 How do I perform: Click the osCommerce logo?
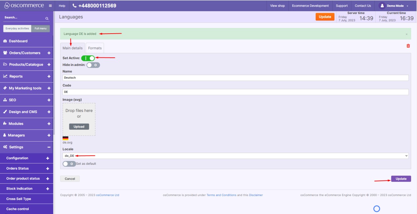(24, 6)
